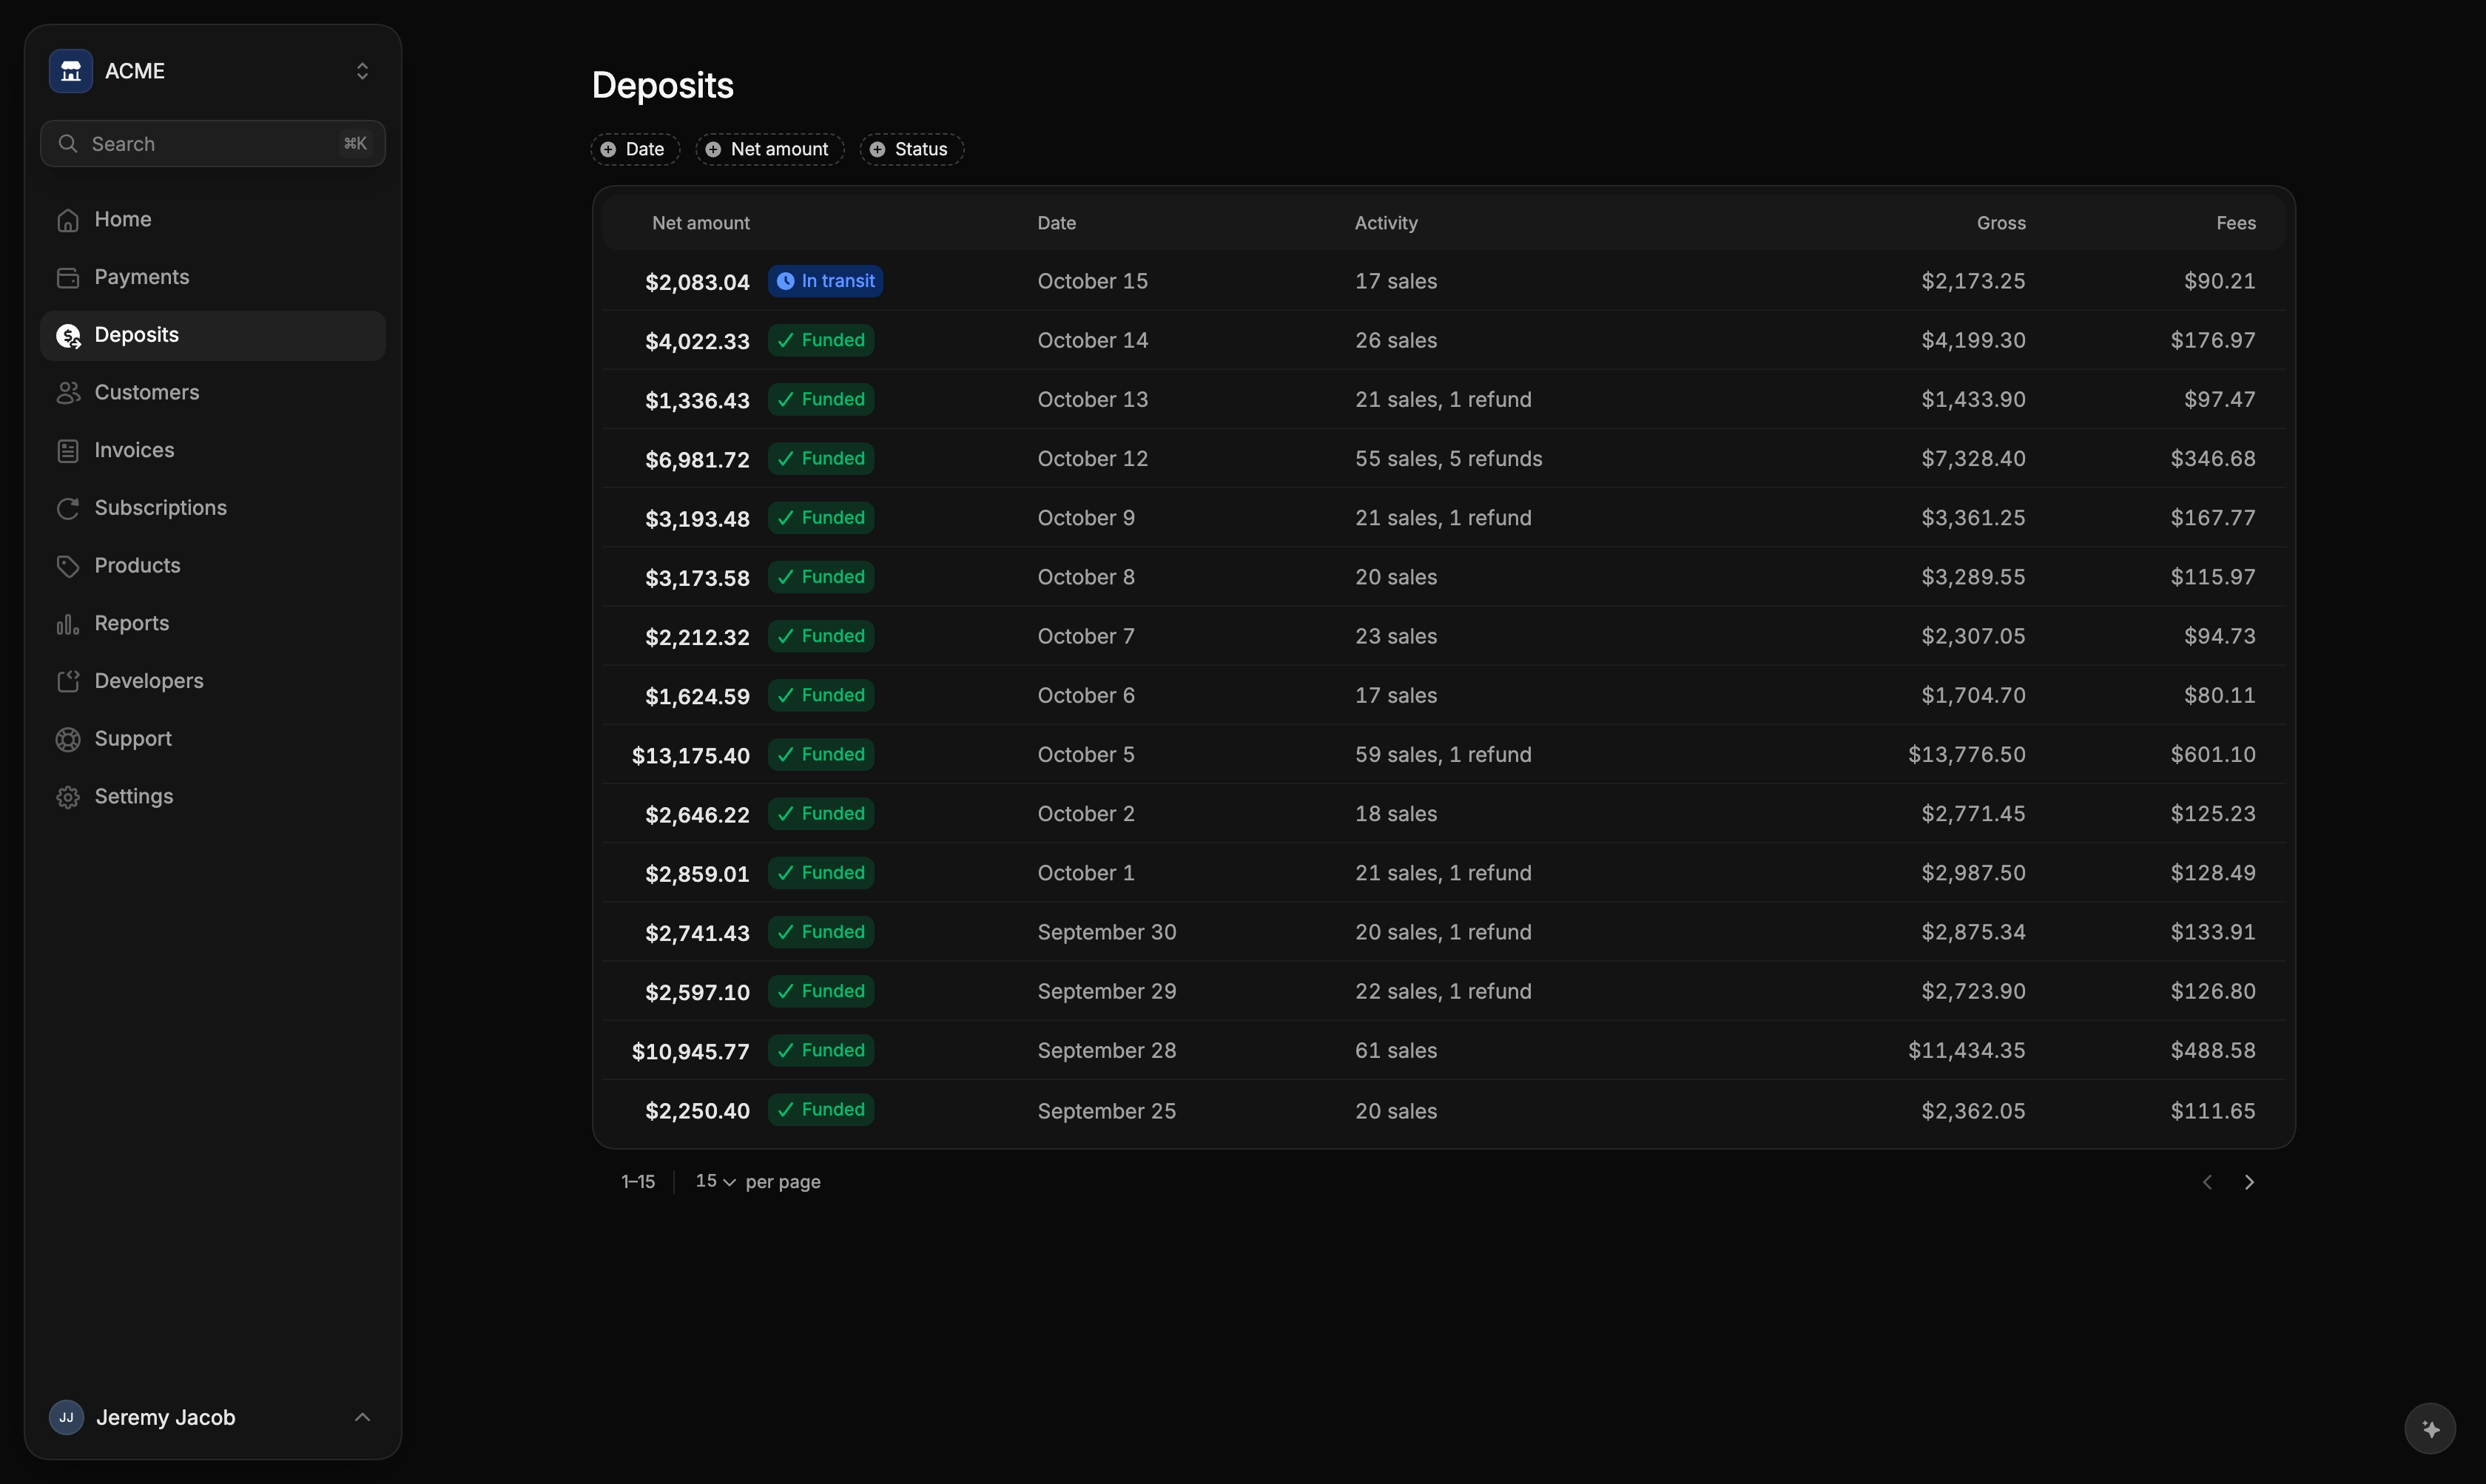Screen dimensions: 2486x1484
Task: Click the Deposits coin icon
Action: pyautogui.click(x=68, y=336)
